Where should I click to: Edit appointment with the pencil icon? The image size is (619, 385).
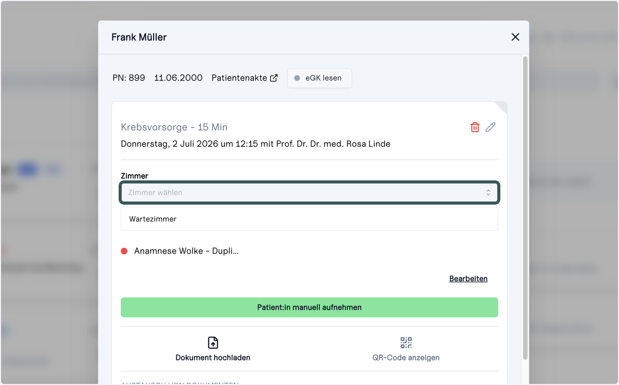point(491,127)
